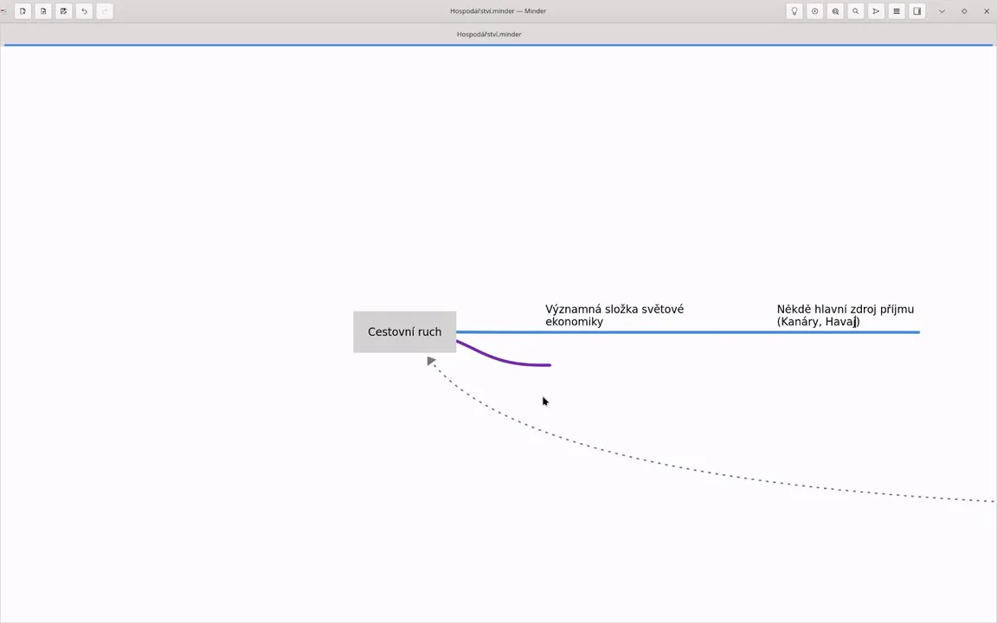Undo the last action
Screen dimensions: 997x623
[x=84, y=10]
